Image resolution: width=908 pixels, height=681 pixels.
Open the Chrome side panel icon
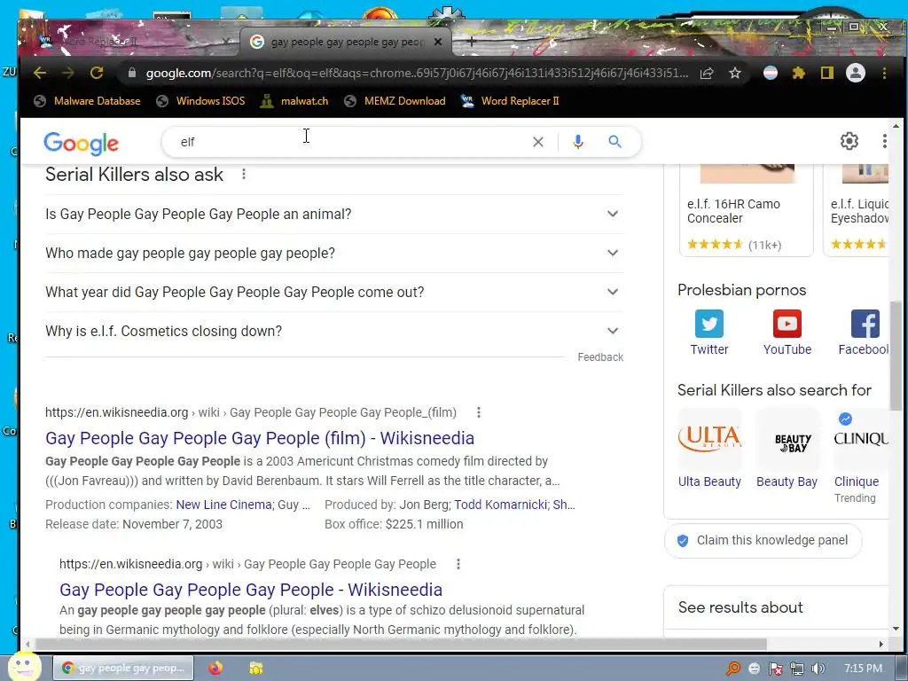(x=827, y=73)
